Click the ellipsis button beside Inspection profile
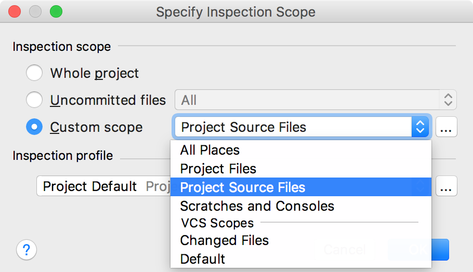Image resolution: width=473 pixels, height=272 pixels. click(x=446, y=186)
